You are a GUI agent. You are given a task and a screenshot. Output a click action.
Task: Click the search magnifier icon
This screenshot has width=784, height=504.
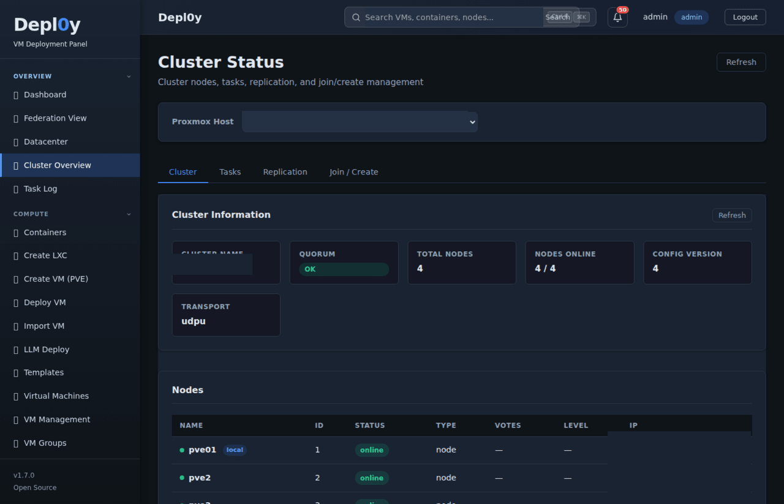tap(356, 17)
